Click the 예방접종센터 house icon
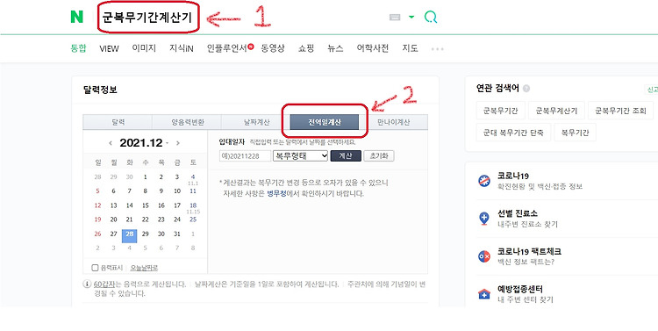The height and width of the screenshot is (331, 658). (484, 294)
